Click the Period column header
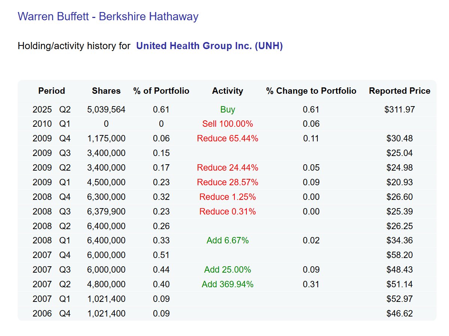Viewport: 449px width, 336px height. click(51, 91)
